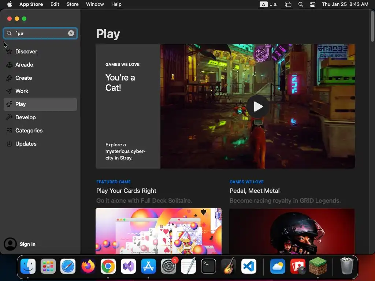Viewport: 375px width, 281px height.
Task: Click the App Store icon in the Dock
Action: (x=148, y=266)
